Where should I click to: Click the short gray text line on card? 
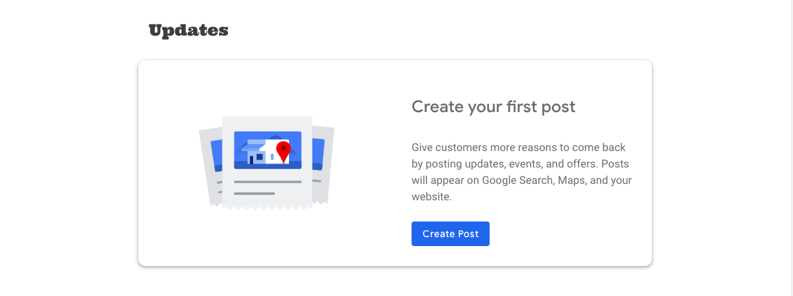pos(254,193)
